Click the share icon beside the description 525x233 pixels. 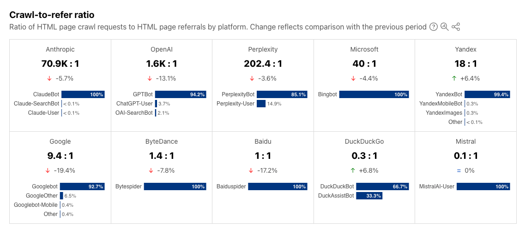point(456,27)
